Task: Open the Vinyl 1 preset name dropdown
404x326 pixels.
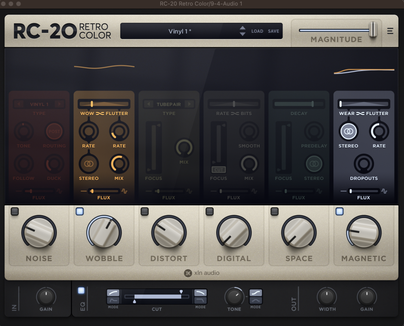Action: pyautogui.click(x=180, y=31)
